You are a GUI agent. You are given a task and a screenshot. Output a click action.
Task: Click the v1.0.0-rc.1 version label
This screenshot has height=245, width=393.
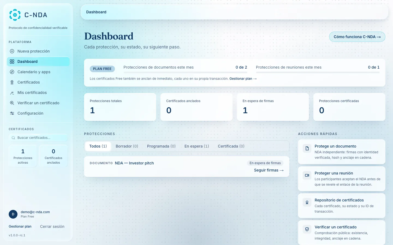pos(17,235)
